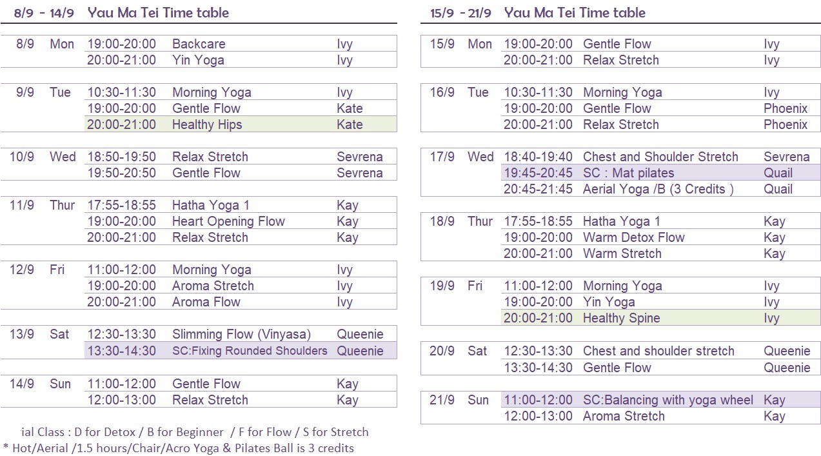The height and width of the screenshot is (456, 821).
Task: Click the Aroma Flow class on 12/9
Action: (x=206, y=302)
